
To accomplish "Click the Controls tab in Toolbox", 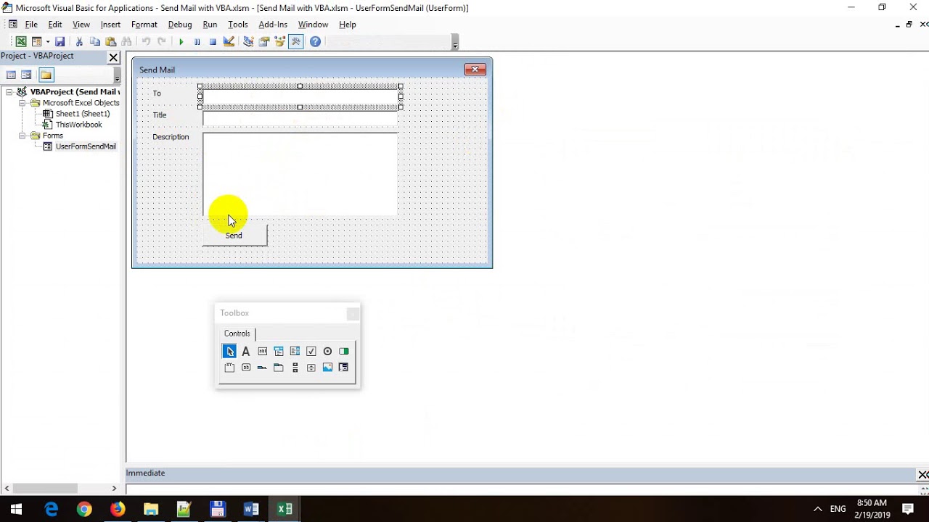I will coord(237,333).
